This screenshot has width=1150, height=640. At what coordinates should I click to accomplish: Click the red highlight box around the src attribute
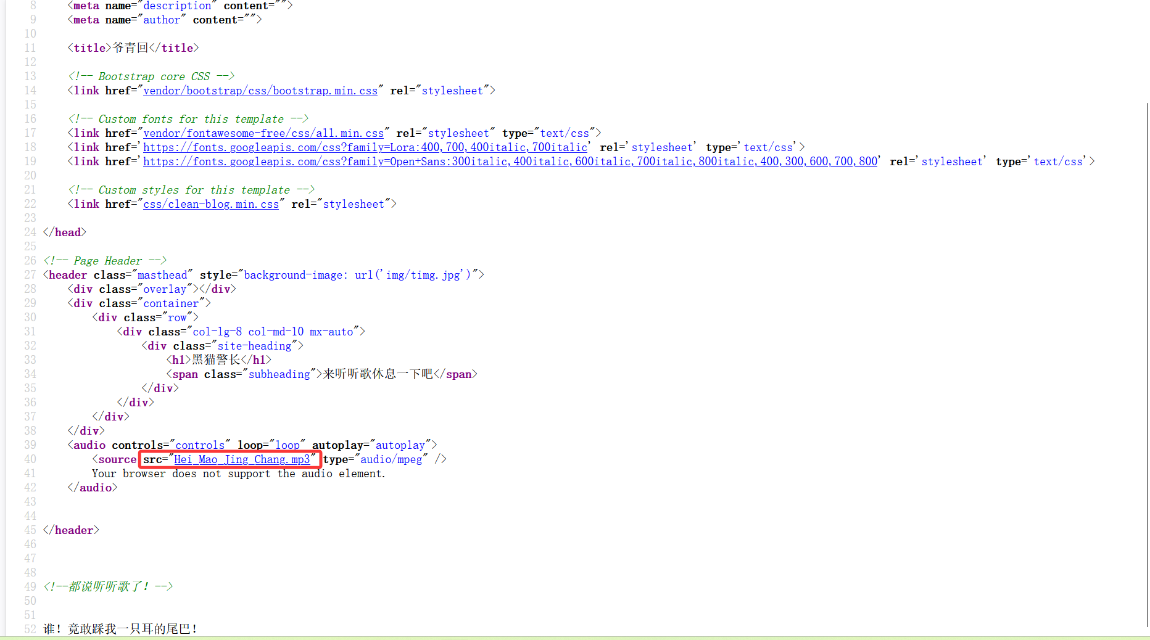(230, 459)
